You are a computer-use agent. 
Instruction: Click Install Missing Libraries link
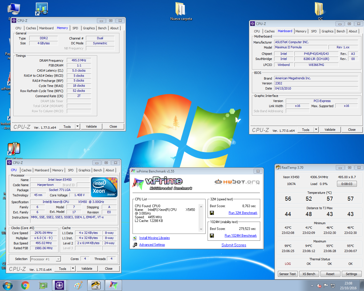coord(154,238)
